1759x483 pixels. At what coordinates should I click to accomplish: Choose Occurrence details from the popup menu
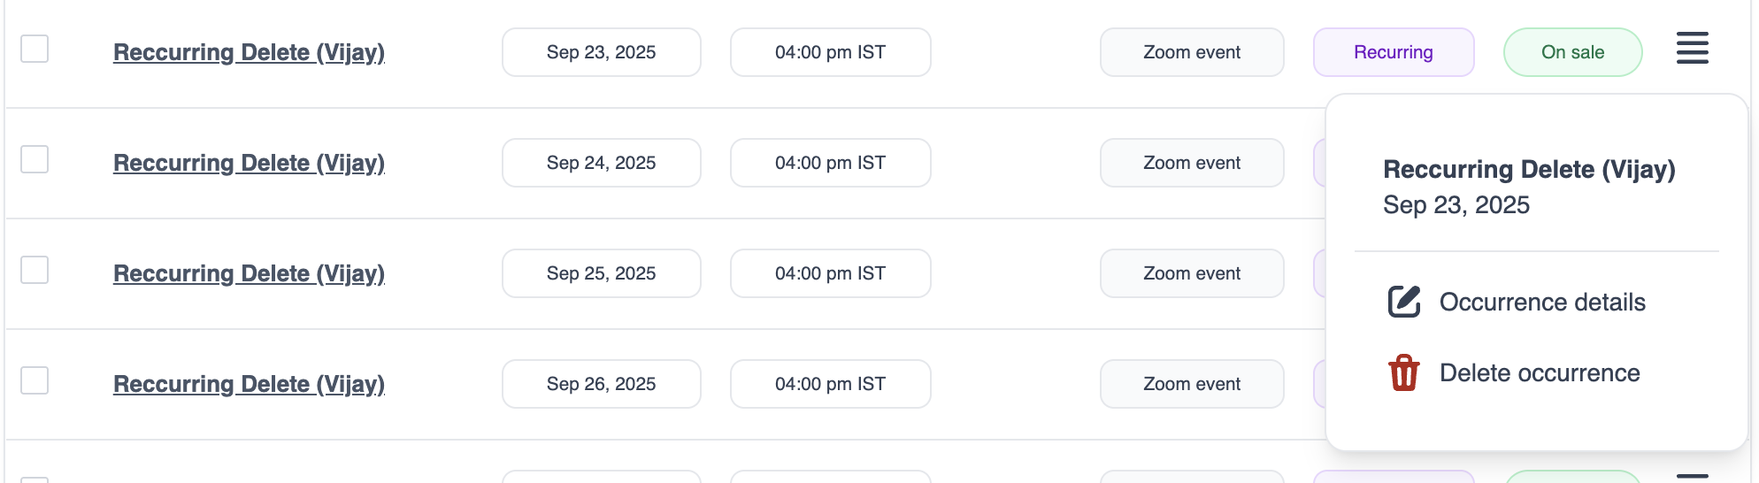coord(1541,303)
